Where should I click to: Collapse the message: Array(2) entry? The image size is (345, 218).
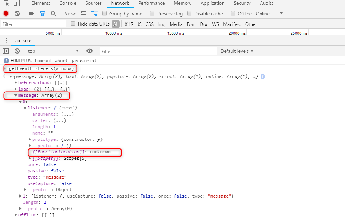(15, 95)
